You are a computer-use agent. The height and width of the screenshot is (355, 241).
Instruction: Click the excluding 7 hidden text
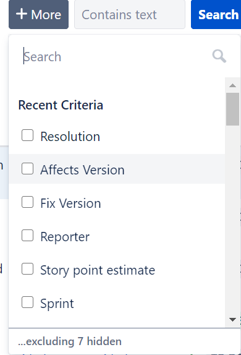coord(70,341)
